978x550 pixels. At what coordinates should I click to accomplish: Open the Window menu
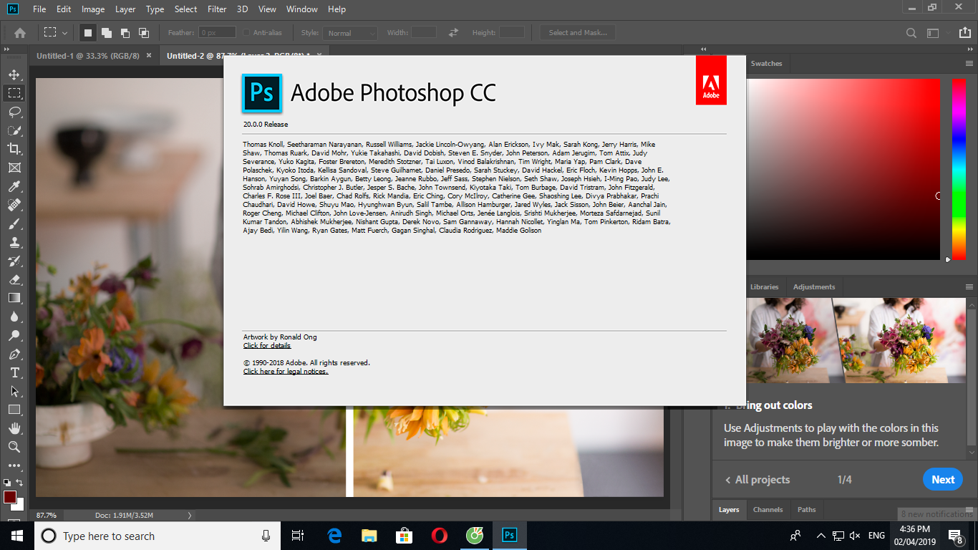302,9
